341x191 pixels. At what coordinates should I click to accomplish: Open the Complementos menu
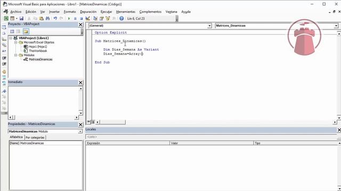pos(150,12)
